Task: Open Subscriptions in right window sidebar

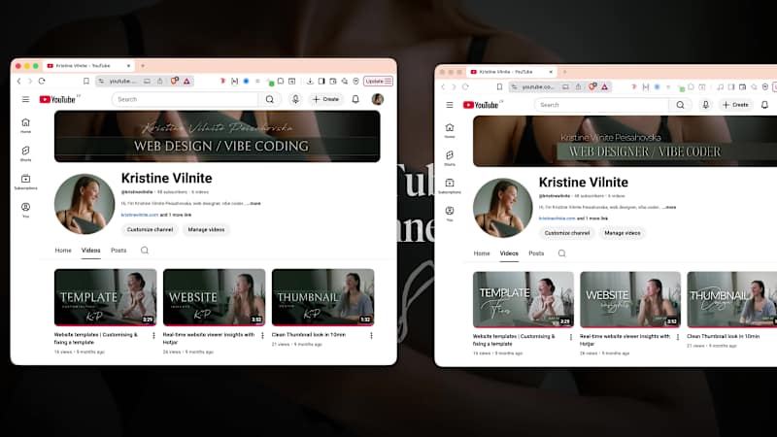Action: pyautogui.click(x=450, y=186)
